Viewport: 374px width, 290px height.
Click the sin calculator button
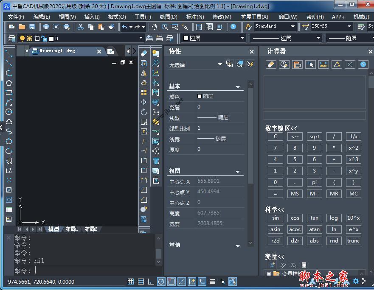[276, 218]
